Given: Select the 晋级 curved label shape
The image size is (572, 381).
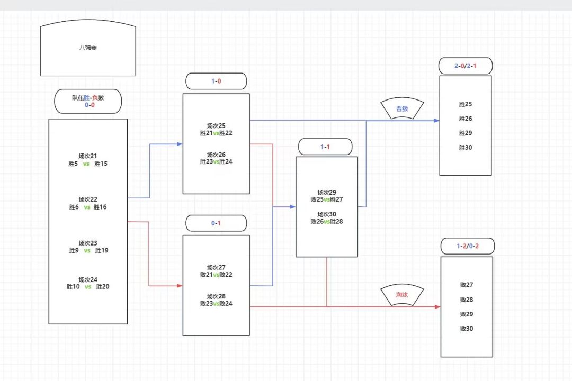Looking at the screenshot, I should click(x=402, y=108).
